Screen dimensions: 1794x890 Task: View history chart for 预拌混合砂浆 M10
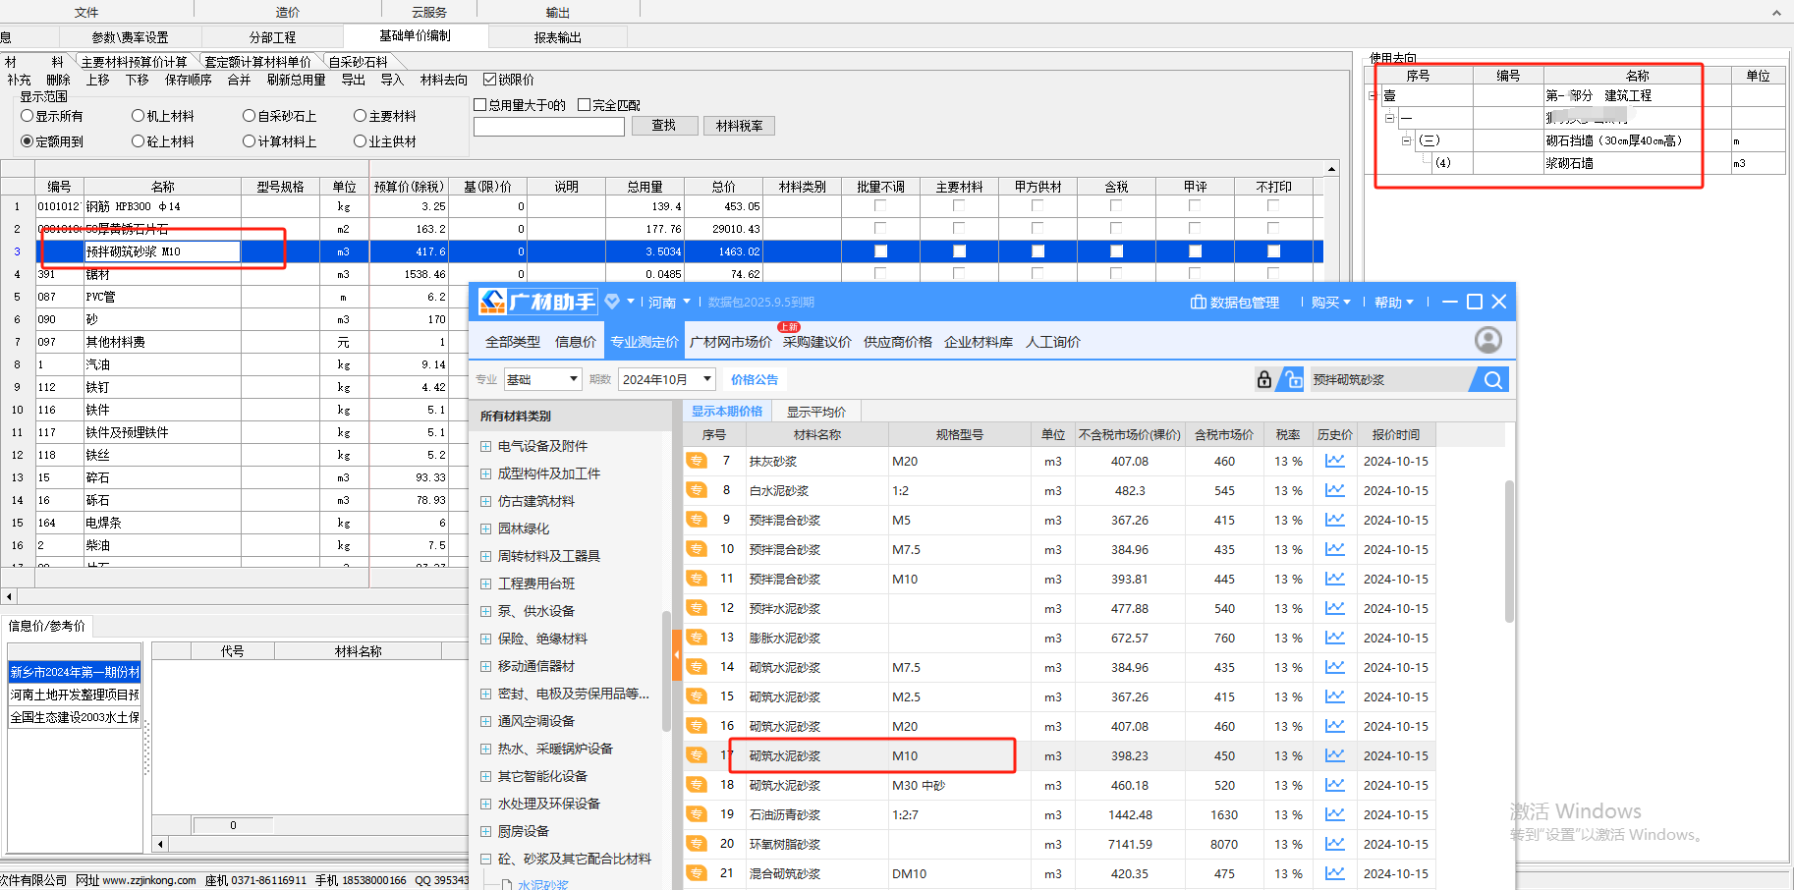1334,579
